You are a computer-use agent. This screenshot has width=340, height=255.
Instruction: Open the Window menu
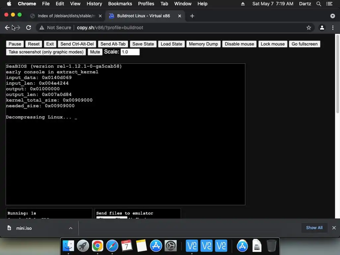click(x=183, y=4)
